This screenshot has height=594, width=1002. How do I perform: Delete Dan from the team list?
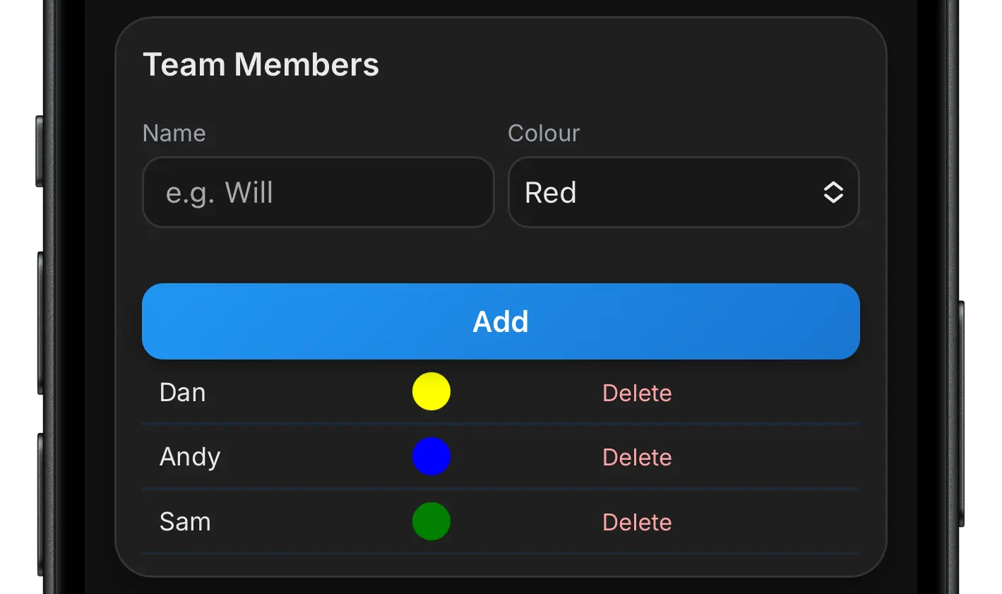pos(637,393)
